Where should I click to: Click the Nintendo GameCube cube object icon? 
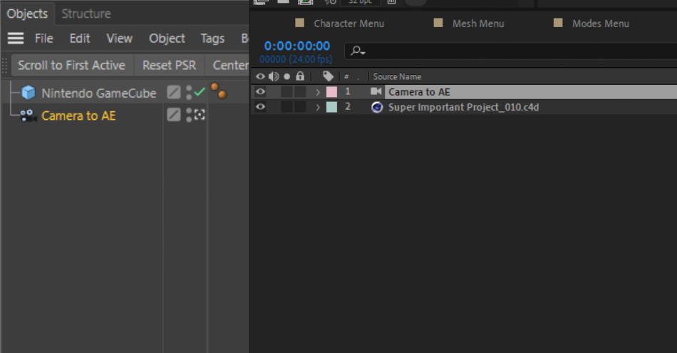click(29, 93)
